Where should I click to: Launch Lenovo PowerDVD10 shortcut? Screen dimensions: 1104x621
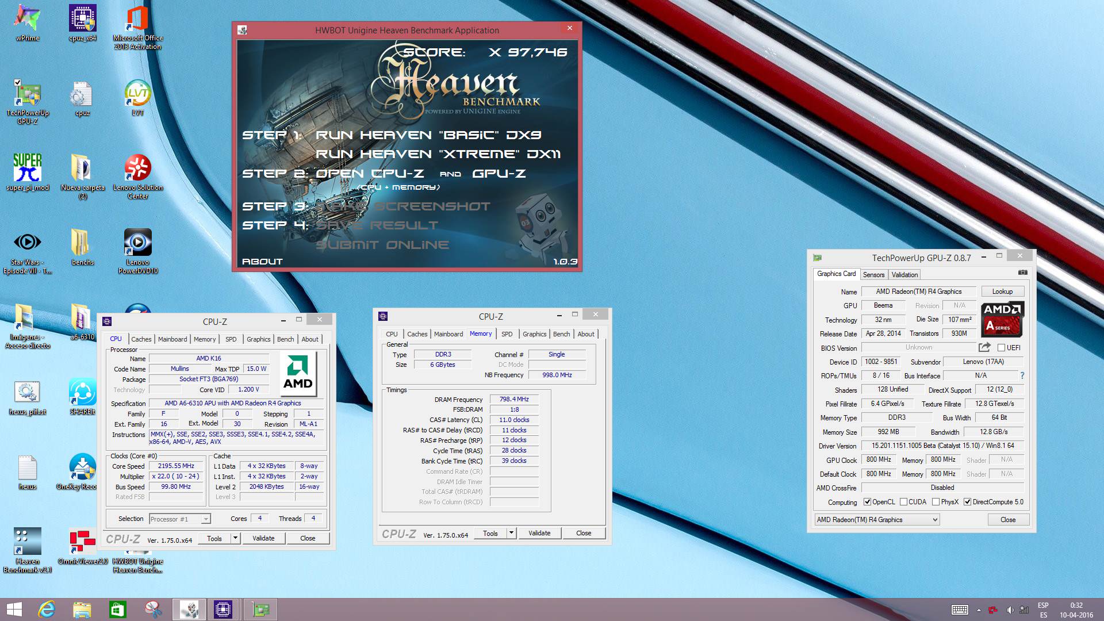coord(137,251)
